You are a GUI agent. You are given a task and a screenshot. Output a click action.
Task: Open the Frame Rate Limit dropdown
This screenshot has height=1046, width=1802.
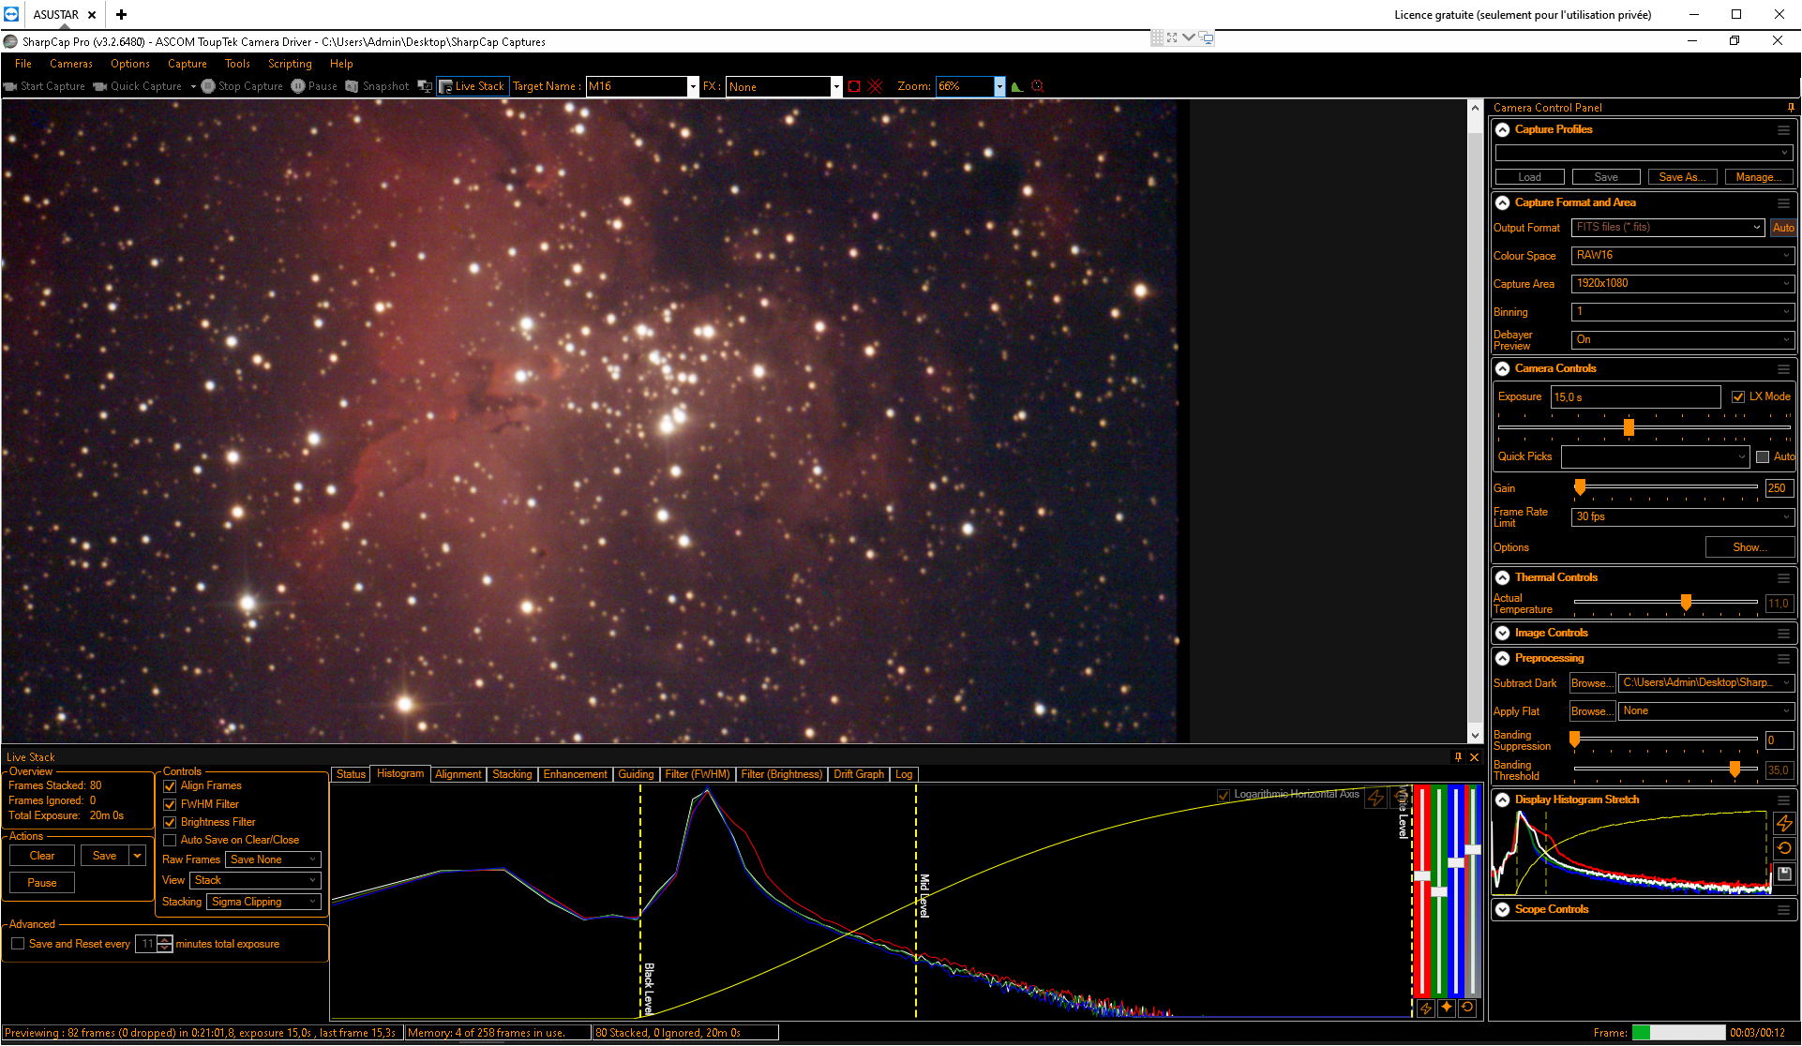click(x=1683, y=517)
